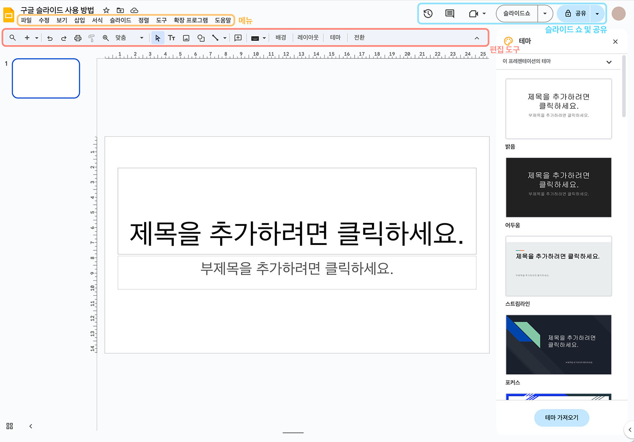Select the 스트림라인 theme thumbnail

pyautogui.click(x=559, y=266)
